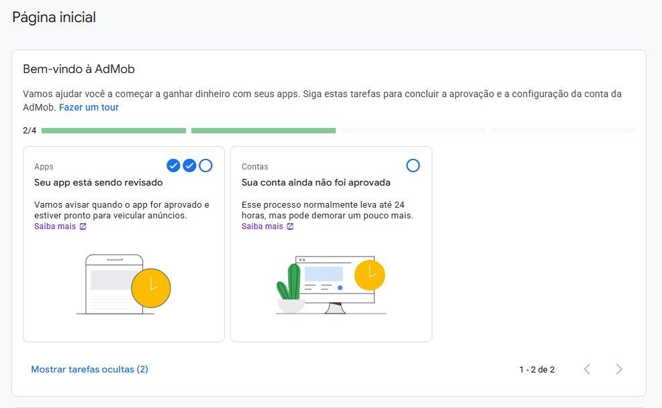Click the second green progress bar segment

263,131
